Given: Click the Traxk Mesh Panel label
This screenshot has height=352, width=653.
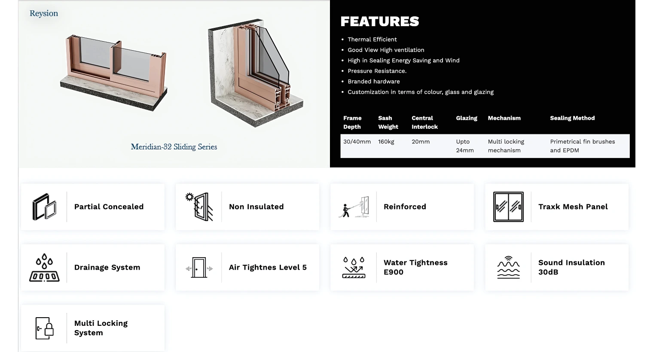Looking at the screenshot, I should [x=573, y=207].
